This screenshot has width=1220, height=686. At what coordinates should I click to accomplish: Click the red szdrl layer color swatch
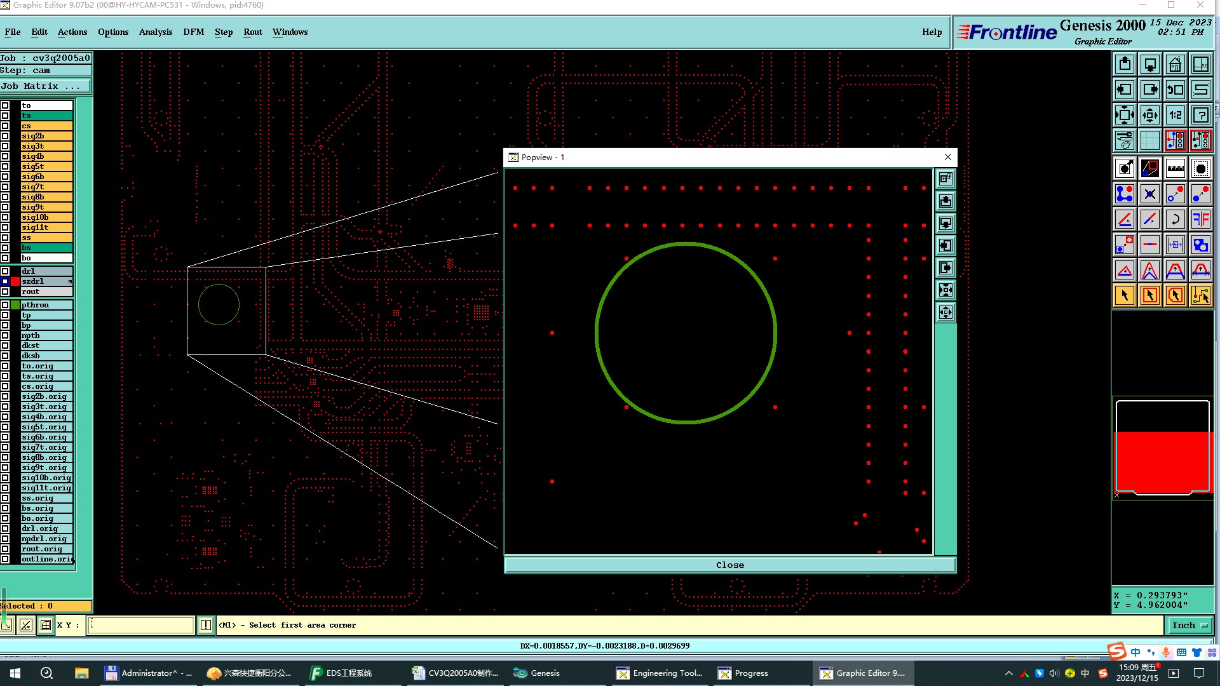pyautogui.click(x=15, y=281)
